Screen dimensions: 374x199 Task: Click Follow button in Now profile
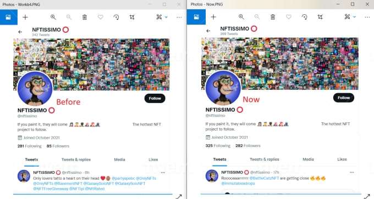coord(343,98)
